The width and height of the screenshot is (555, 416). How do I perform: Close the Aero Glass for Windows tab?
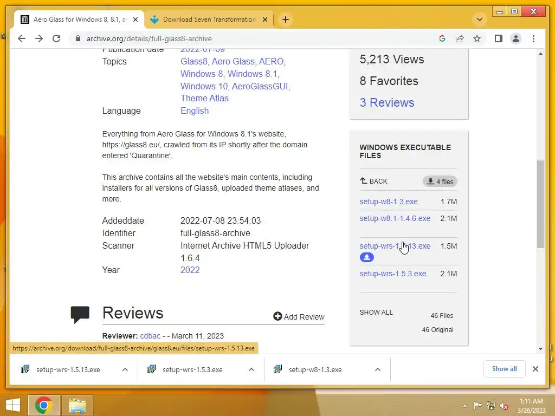135,19
